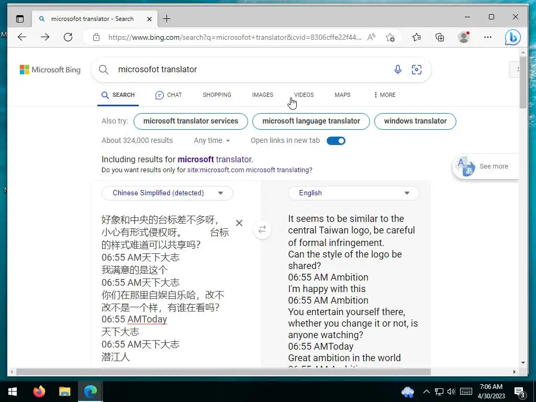Click the taskbar clock showing 7:06 AM

coord(491,392)
